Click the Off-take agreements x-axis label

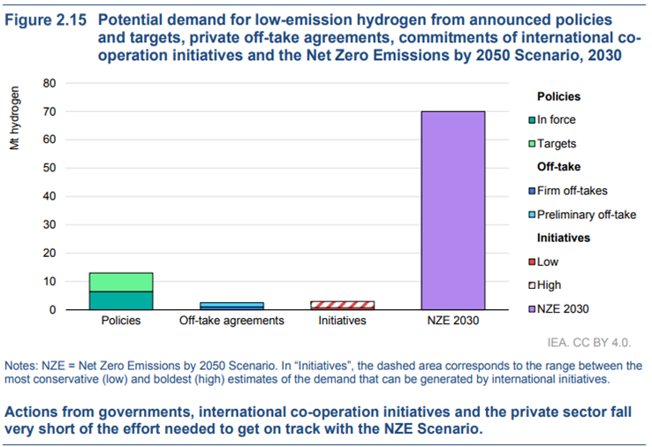pos(231,321)
